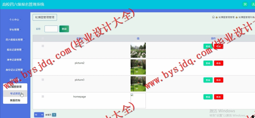The image size is (255, 118).
Task: Open 客服咨询 submenu item
Action: click(15, 100)
